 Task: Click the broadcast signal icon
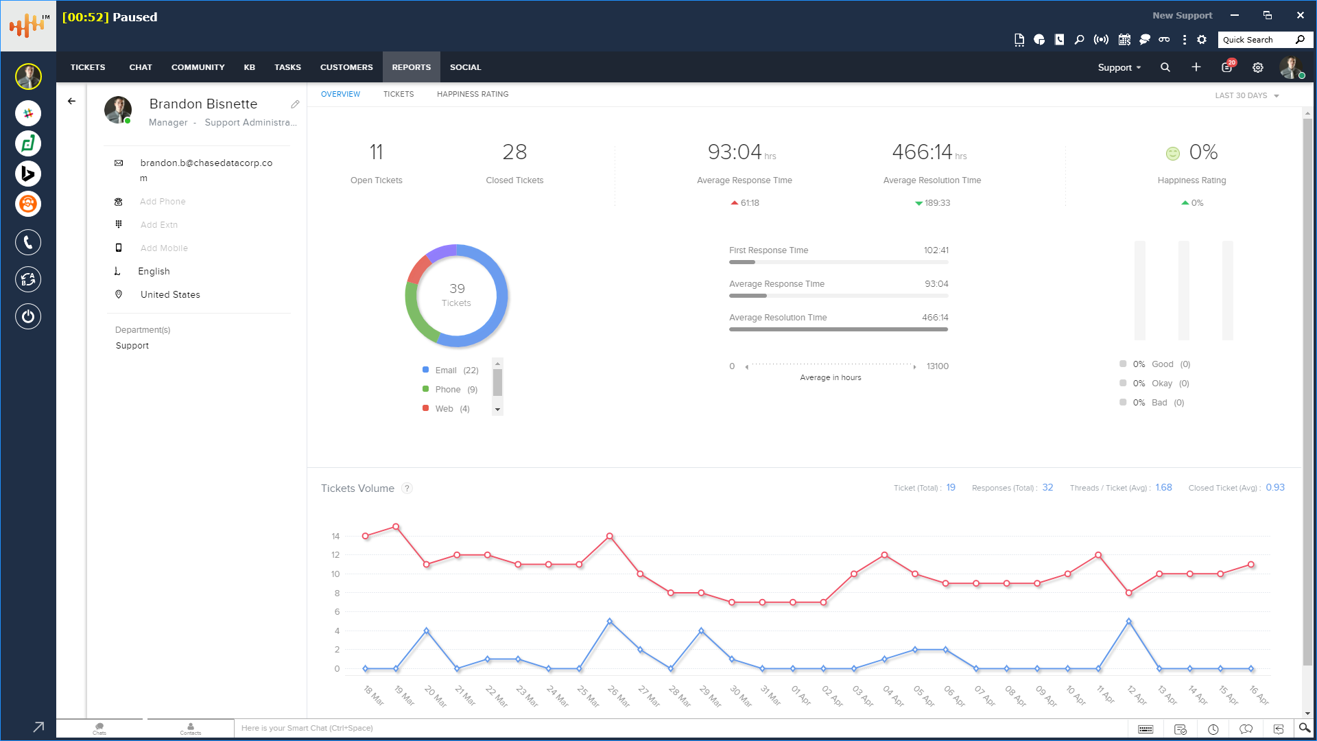[x=1101, y=40]
